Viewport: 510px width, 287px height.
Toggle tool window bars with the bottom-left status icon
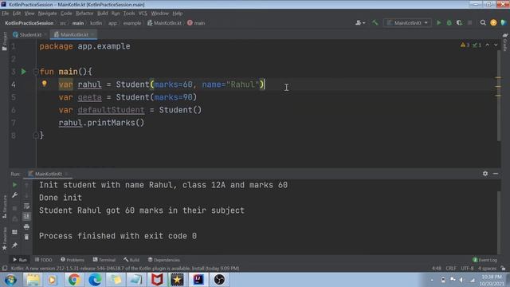[x=5, y=268]
